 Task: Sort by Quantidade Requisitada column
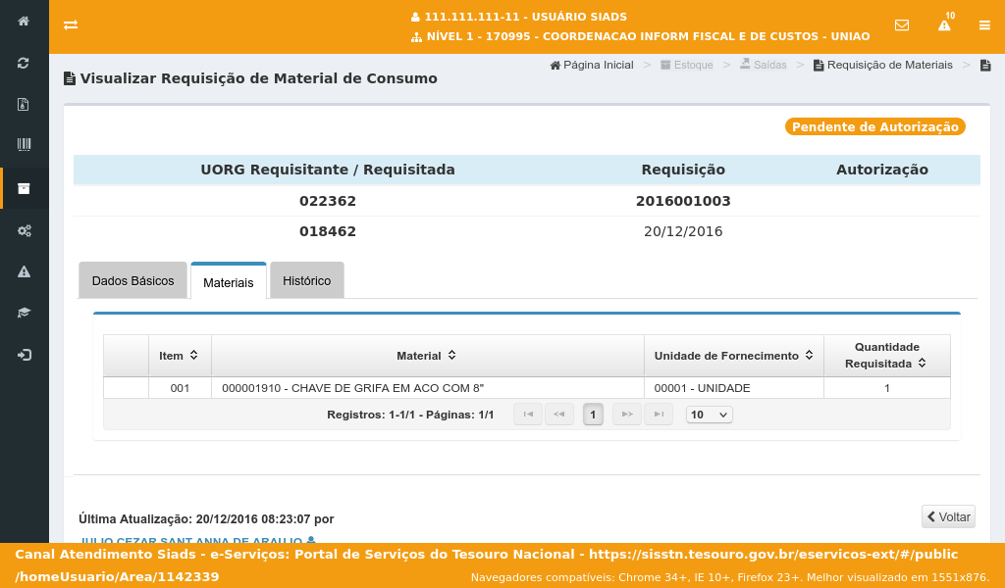[x=887, y=355]
